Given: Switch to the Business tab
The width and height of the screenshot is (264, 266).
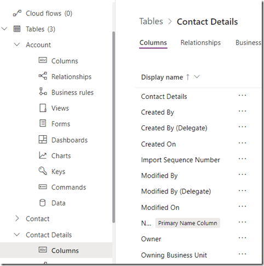Looking at the screenshot, I should 248,43.
